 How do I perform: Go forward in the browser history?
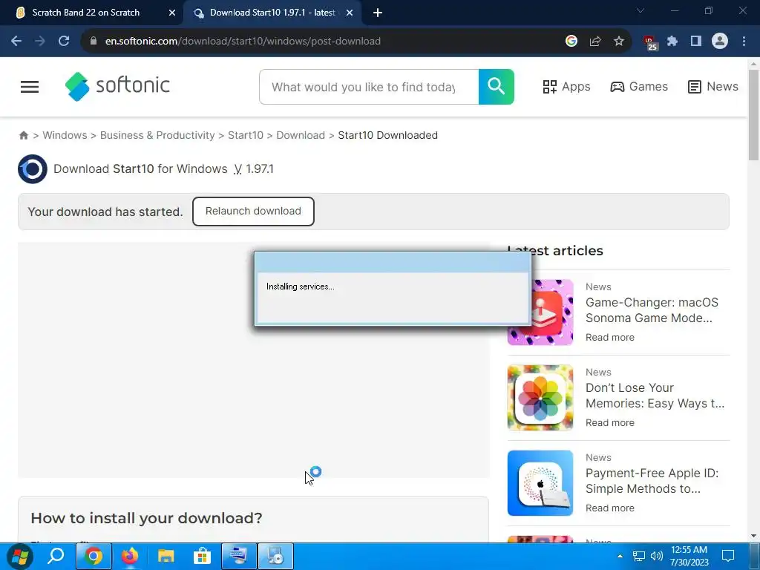[40, 42]
